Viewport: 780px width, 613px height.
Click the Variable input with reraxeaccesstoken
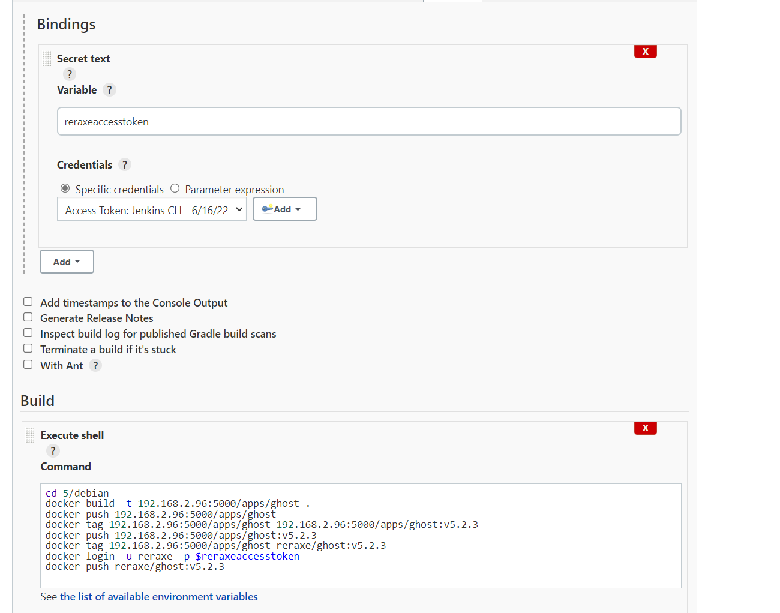coord(369,121)
